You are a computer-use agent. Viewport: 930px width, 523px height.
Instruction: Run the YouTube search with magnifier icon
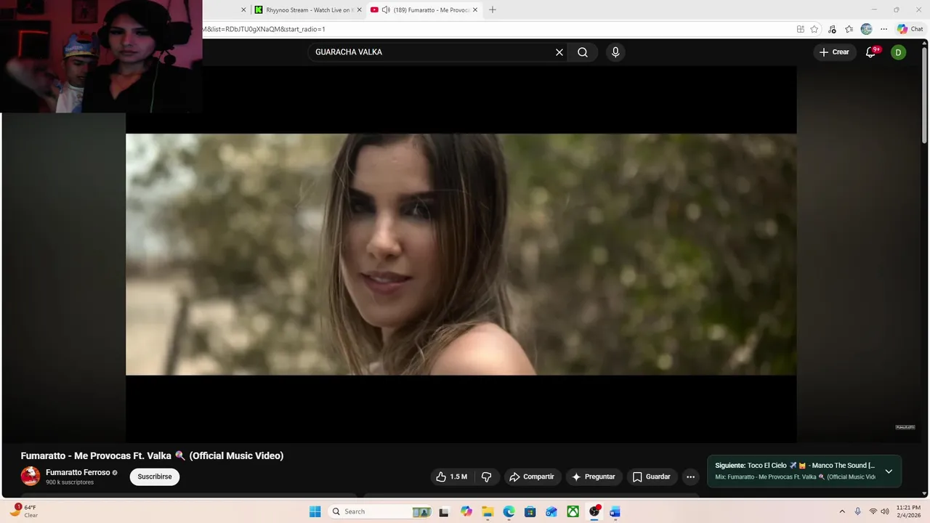coord(583,52)
